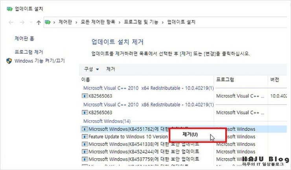291x170 pixels.
Task: Click the address bar control panel icon
Action: coord(48,22)
